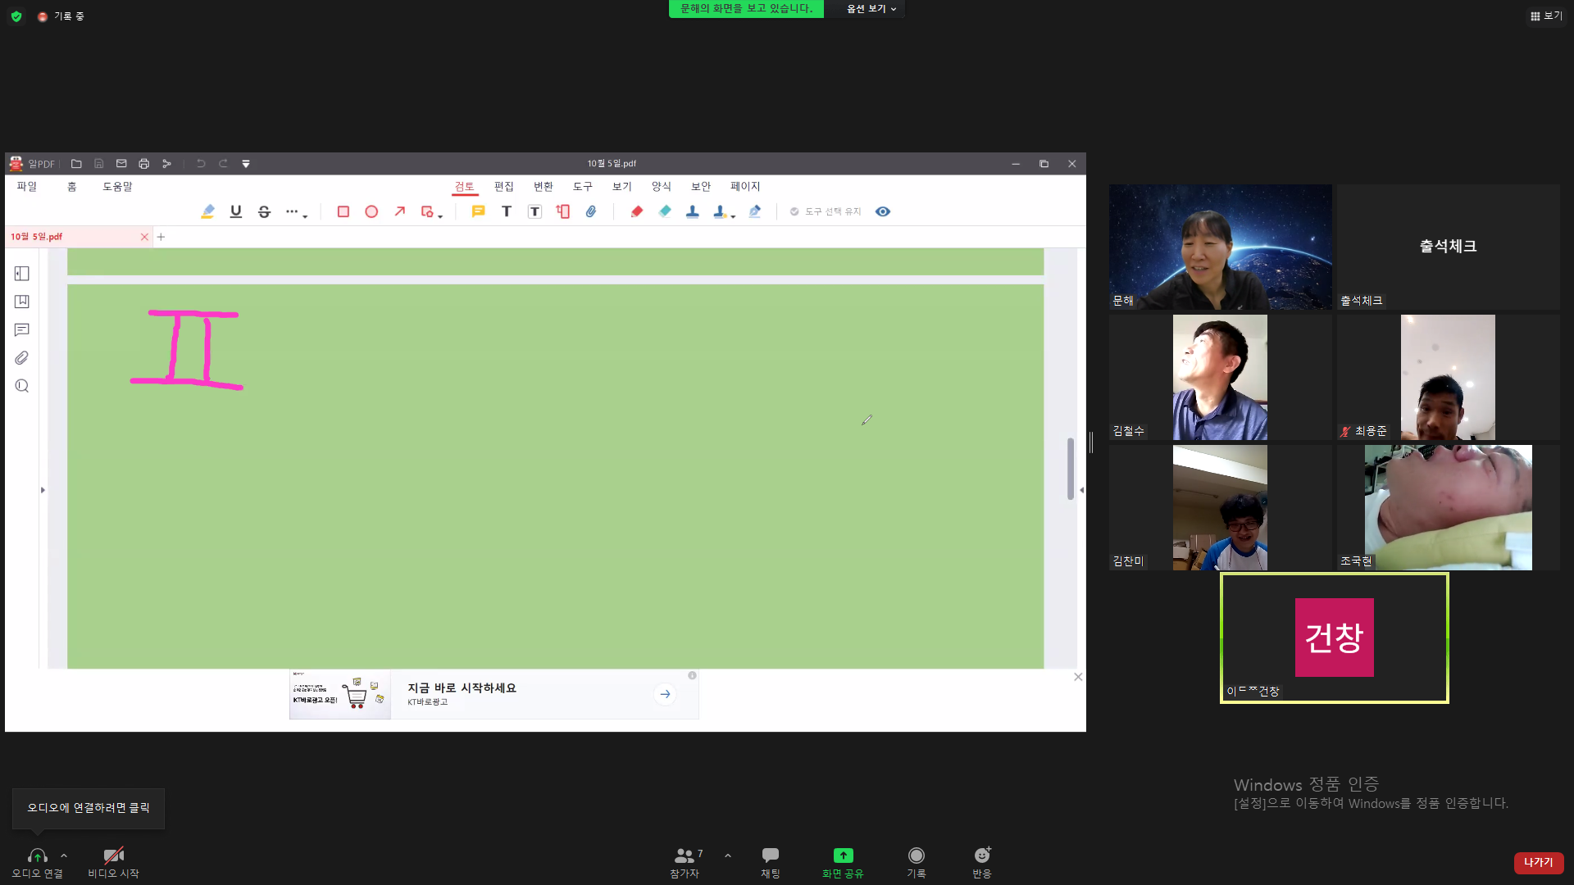
Task: Open the bookmarks panel in left sidebar
Action: (22, 302)
